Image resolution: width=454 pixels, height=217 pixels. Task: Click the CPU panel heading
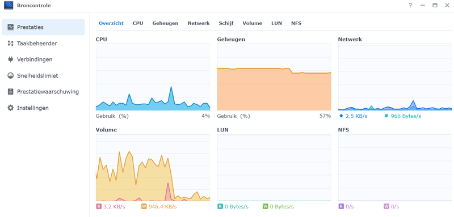[102, 39]
